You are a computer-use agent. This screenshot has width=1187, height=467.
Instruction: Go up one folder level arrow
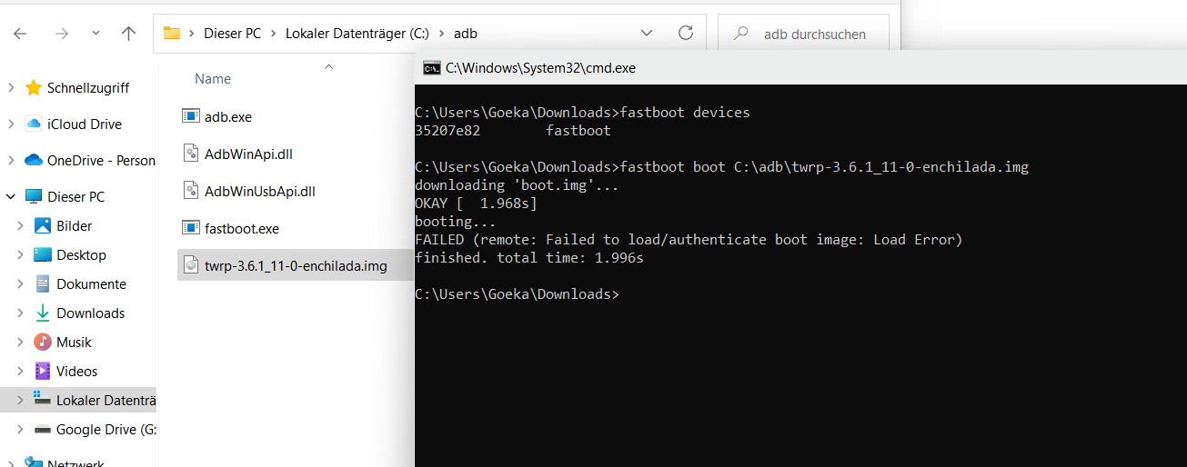(x=128, y=34)
